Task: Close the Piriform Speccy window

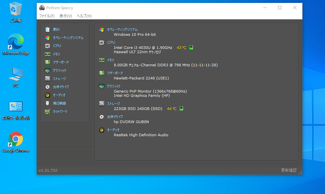Action: coord(295,8)
